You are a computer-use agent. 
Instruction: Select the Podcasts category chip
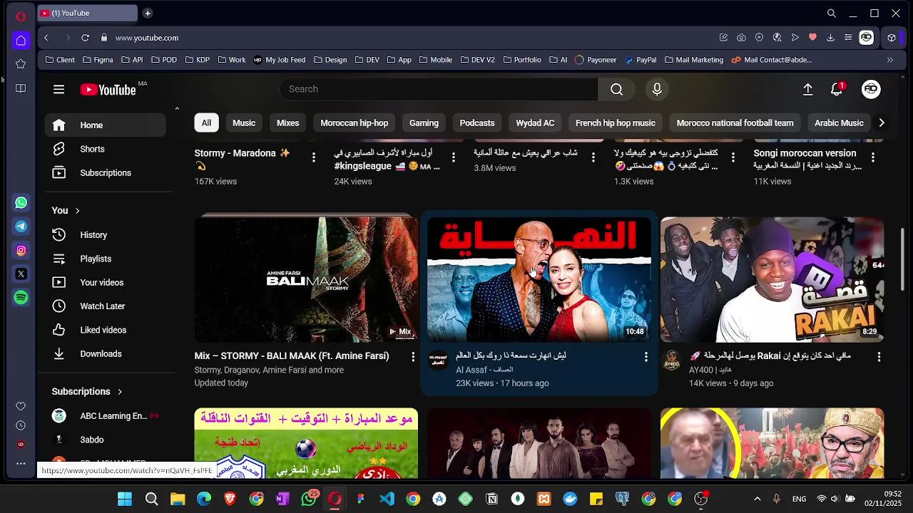pyautogui.click(x=477, y=123)
